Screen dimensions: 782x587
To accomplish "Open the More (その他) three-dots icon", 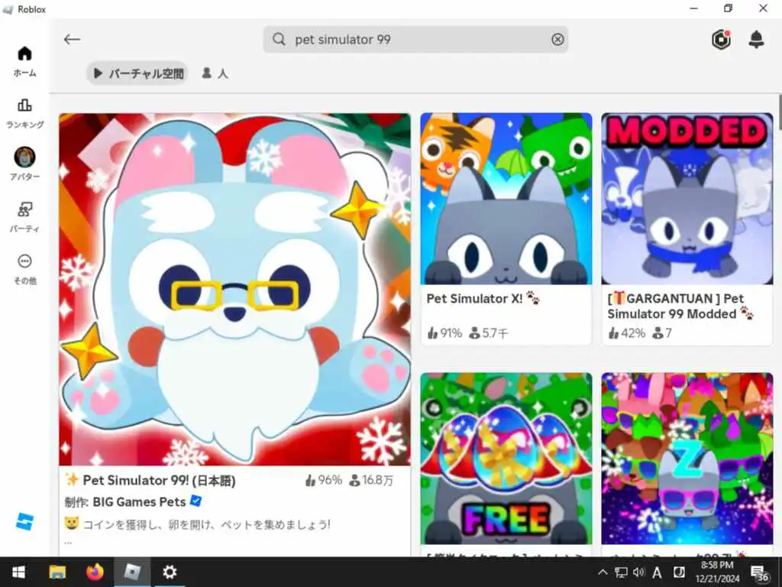I will point(24,261).
